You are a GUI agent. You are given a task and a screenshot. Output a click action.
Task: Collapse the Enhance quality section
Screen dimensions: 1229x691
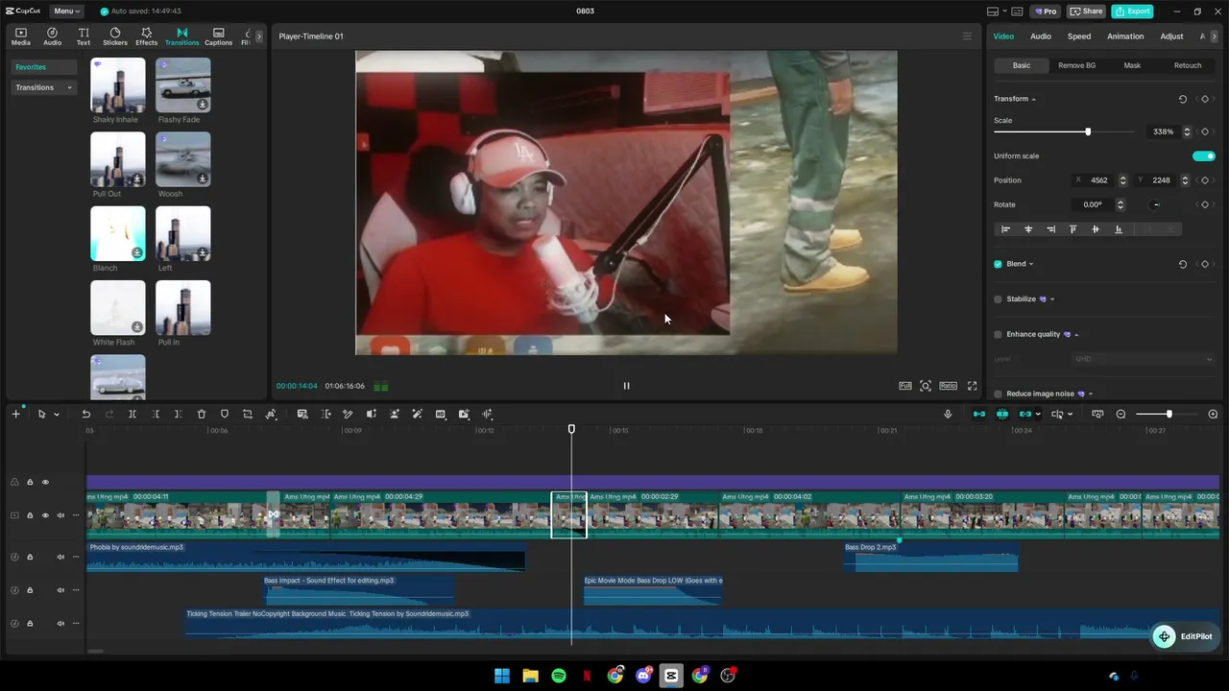coord(1076,335)
